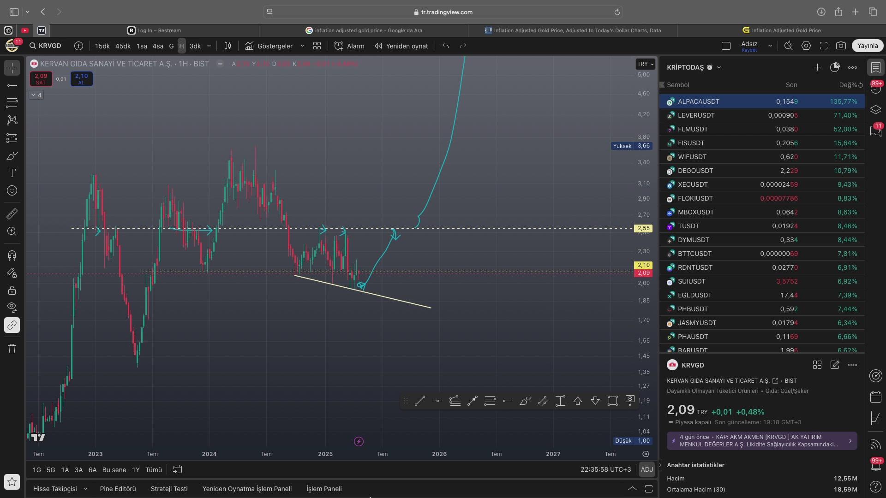Open the Göstergeler favorites dropdown arrow
The height and width of the screenshot is (498, 886).
pyautogui.click(x=302, y=46)
